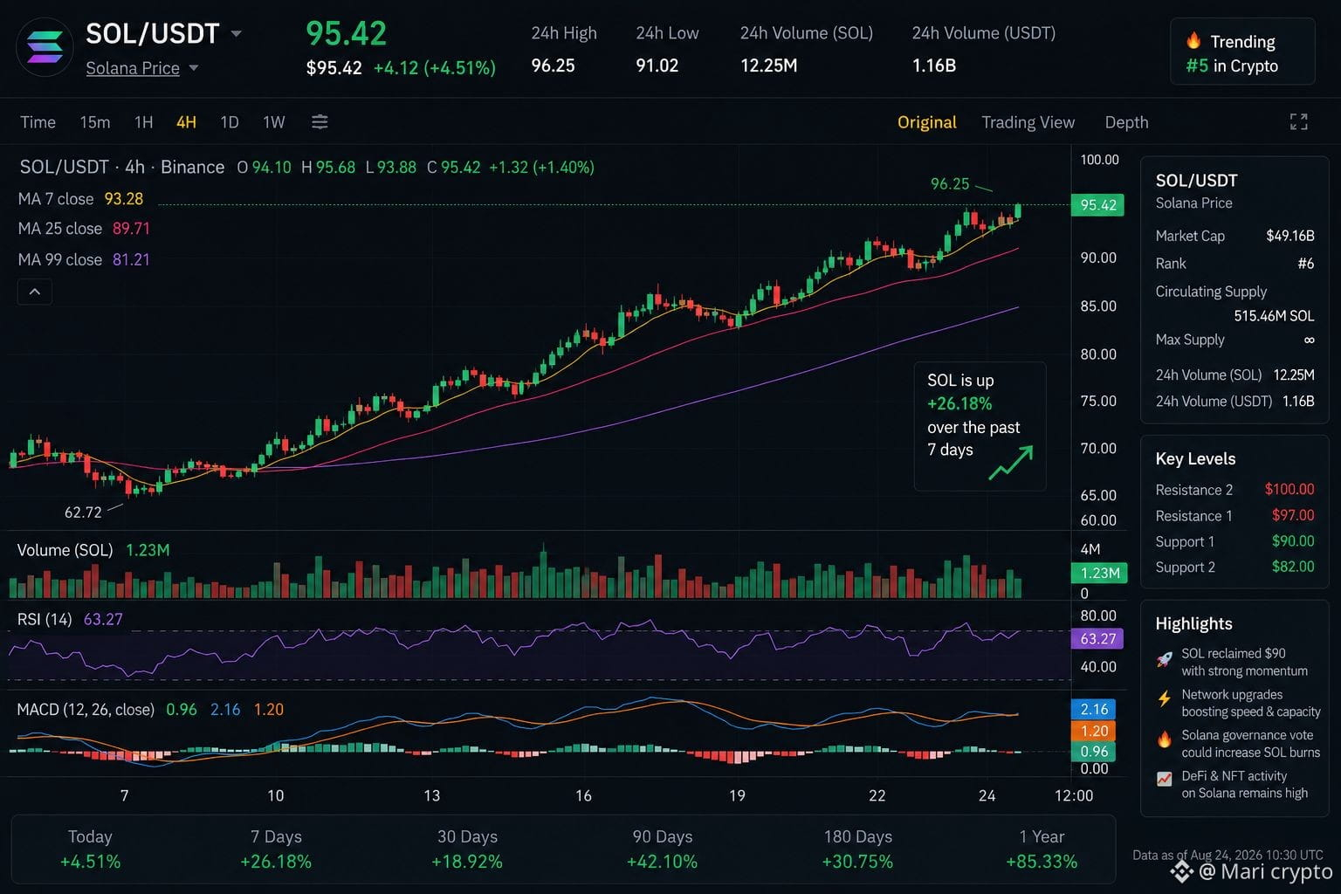This screenshot has height=894, width=1341.
Task: Click the MACD 1.20 orange axis tag
Action: click(x=1094, y=731)
